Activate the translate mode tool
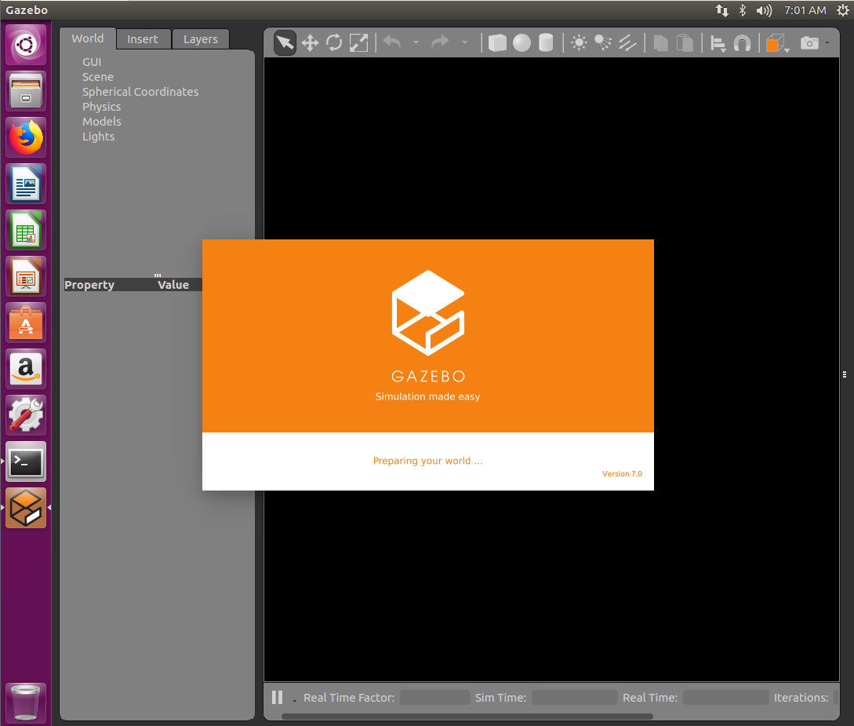Image resolution: width=854 pixels, height=726 pixels. tap(310, 43)
